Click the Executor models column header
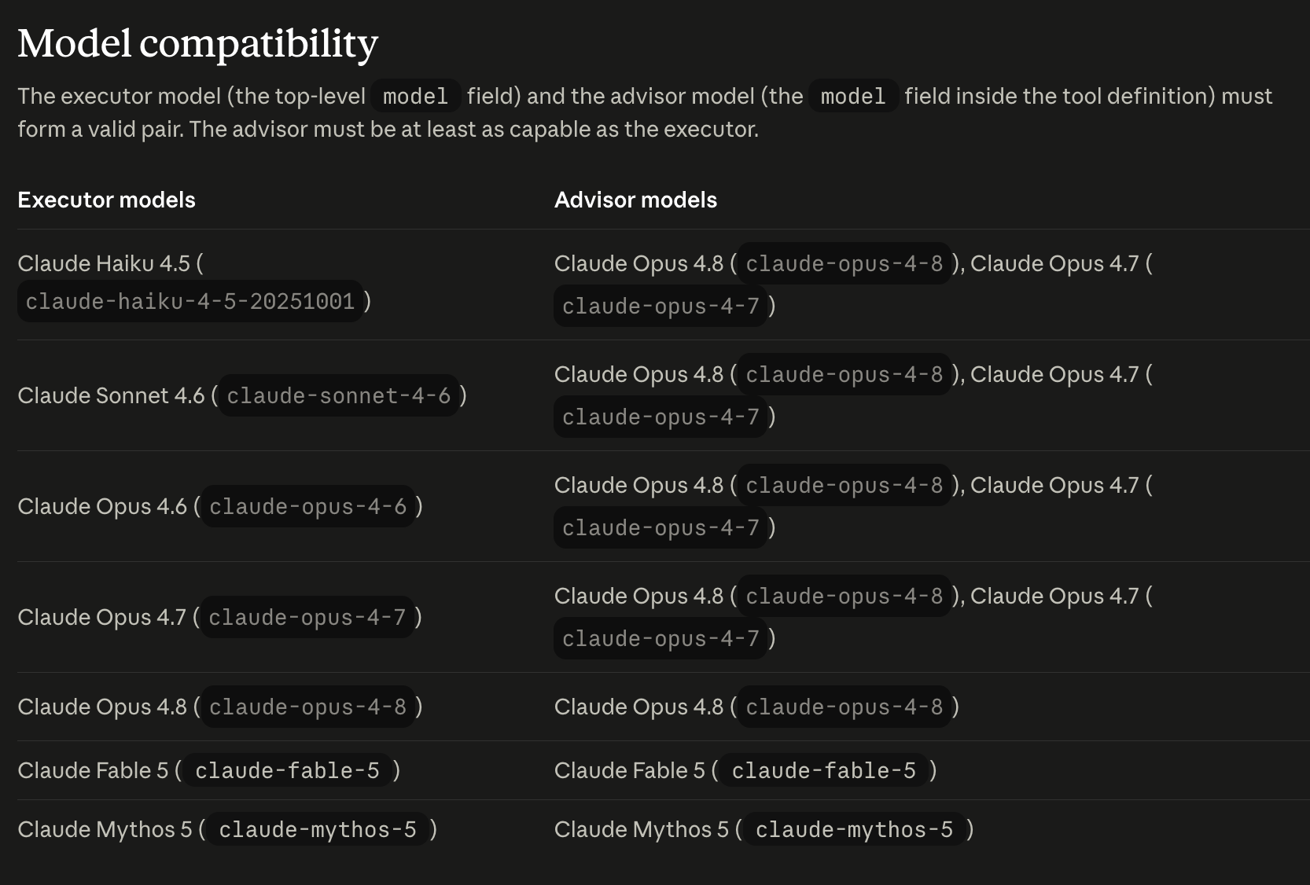This screenshot has height=885, width=1310. coord(106,200)
